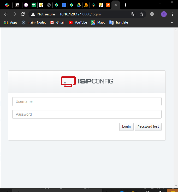Viewport: 178px width, 192px height.
Task: Go back to the previous page
Action: (x=6, y=14)
